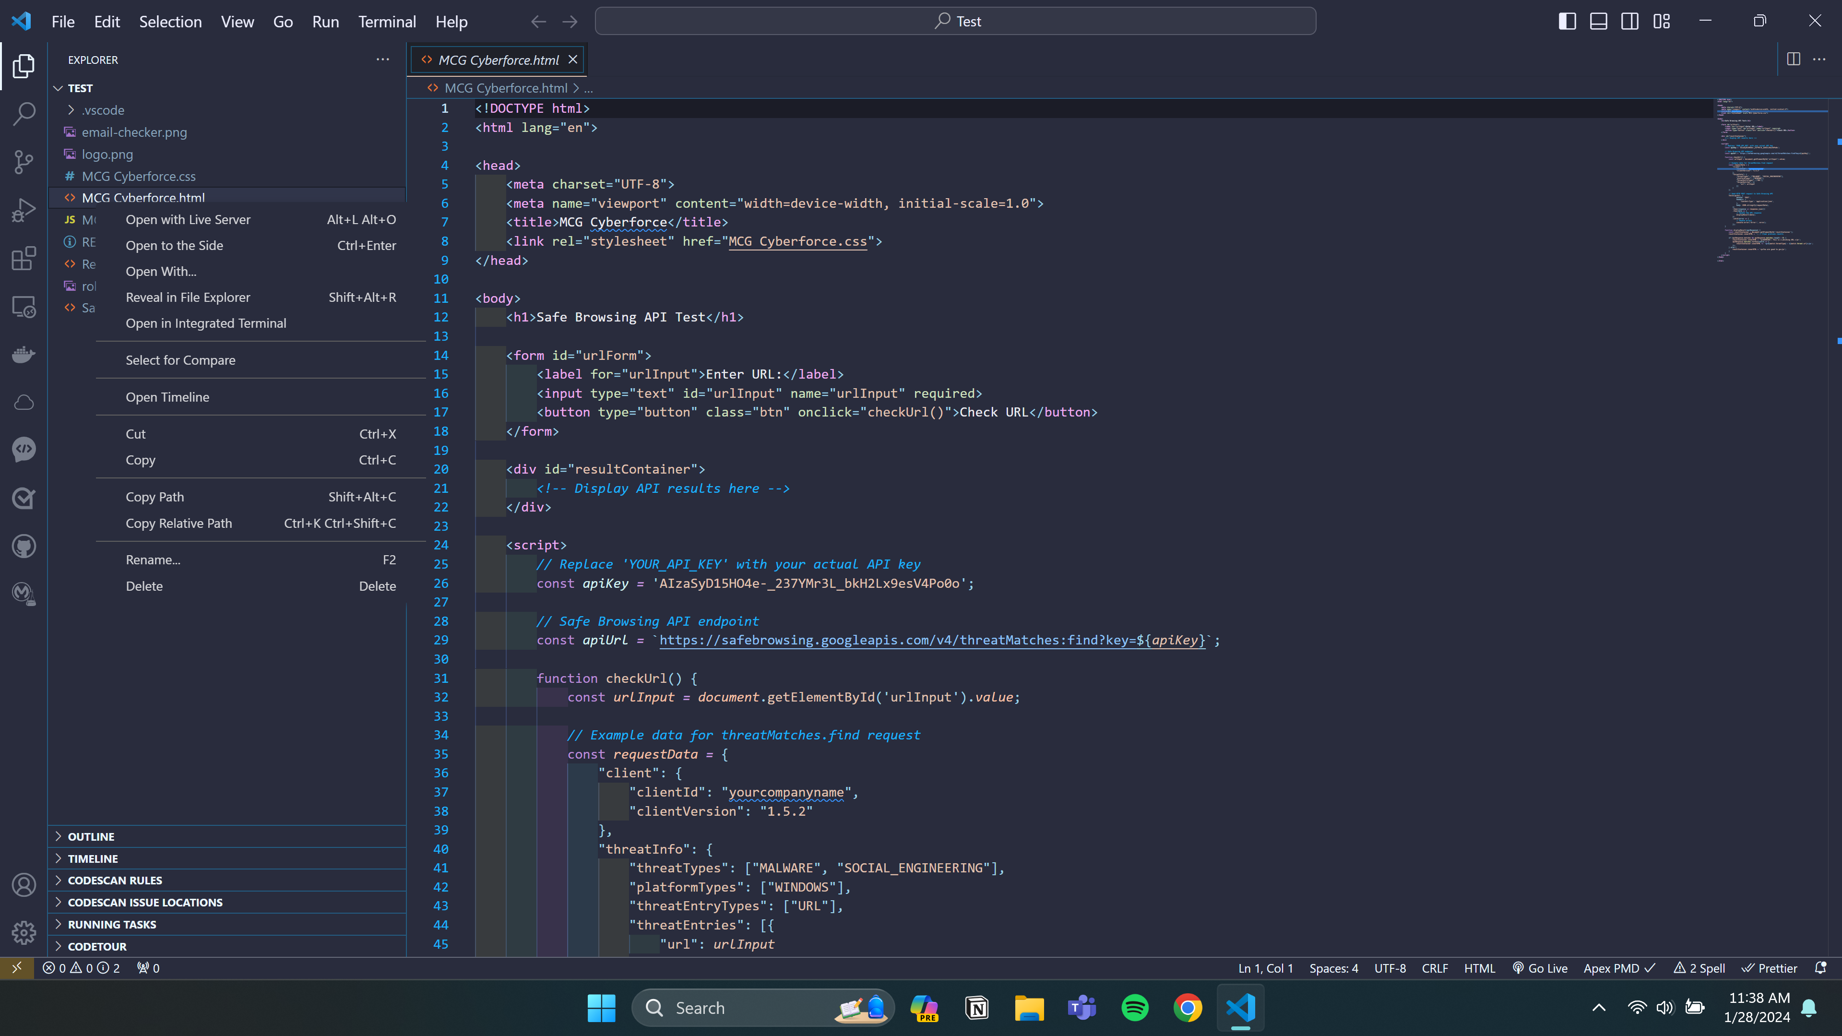Open the Extensions view
This screenshot has width=1842, height=1036.
(x=24, y=258)
